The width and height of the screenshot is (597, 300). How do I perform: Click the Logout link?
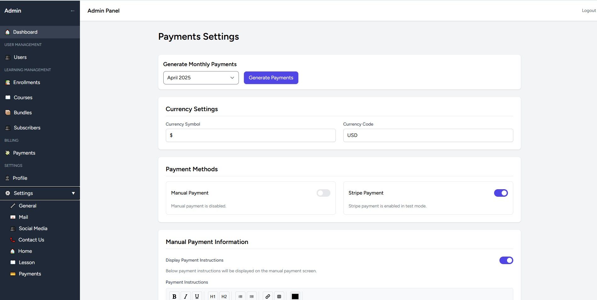tap(589, 11)
